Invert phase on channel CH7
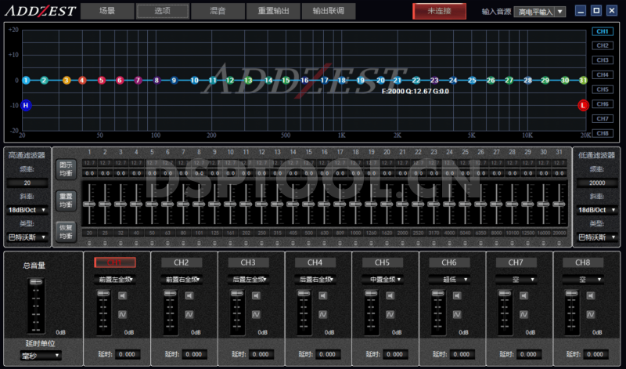This screenshot has width=626, height=369. pos(523,314)
